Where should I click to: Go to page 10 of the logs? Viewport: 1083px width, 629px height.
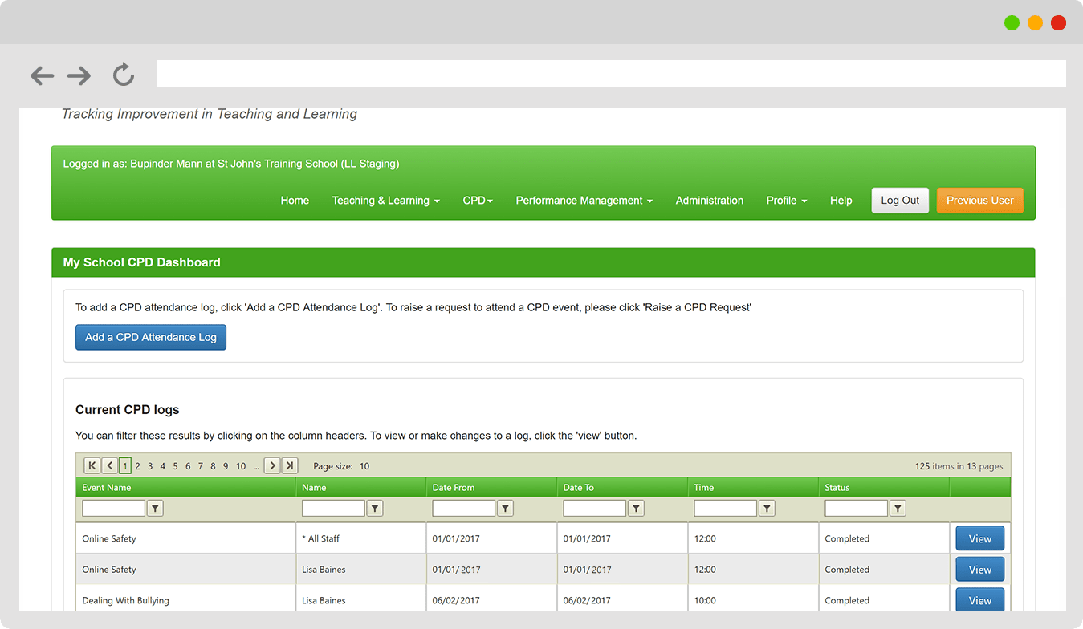241,466
